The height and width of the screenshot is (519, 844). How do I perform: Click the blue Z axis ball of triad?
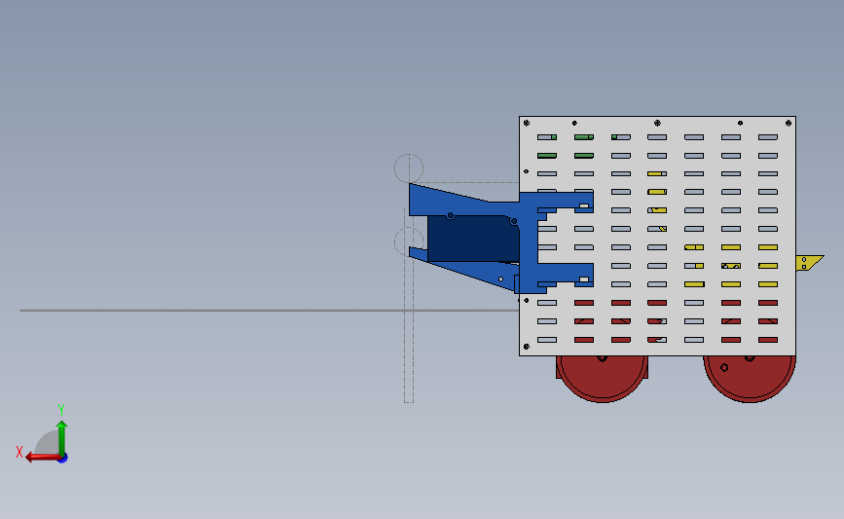click(63, 458)
